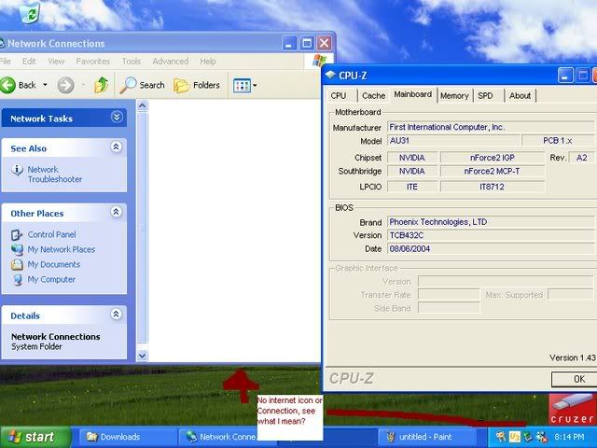597x448 pixels.
Task: Switch to the SPD tab in CPU-Z
Action: click(x=485, y=95)
